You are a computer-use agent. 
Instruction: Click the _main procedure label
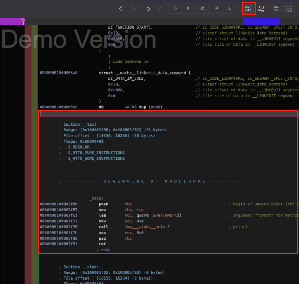(96, 198)
